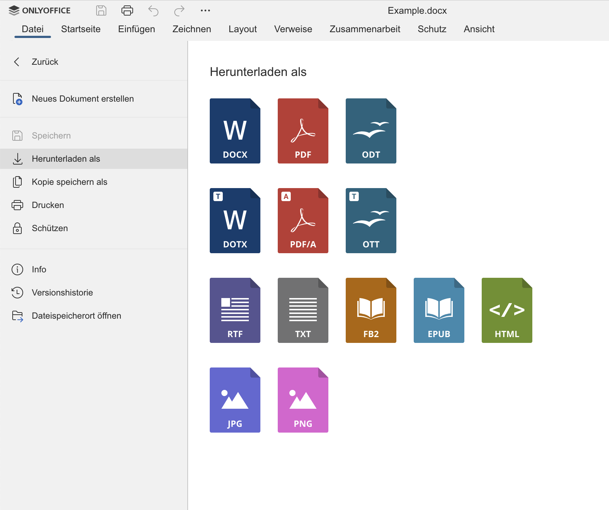The image size is (609, 510).
Task: Open Versionshistorie from the sidebar
Action: point(62,293)
